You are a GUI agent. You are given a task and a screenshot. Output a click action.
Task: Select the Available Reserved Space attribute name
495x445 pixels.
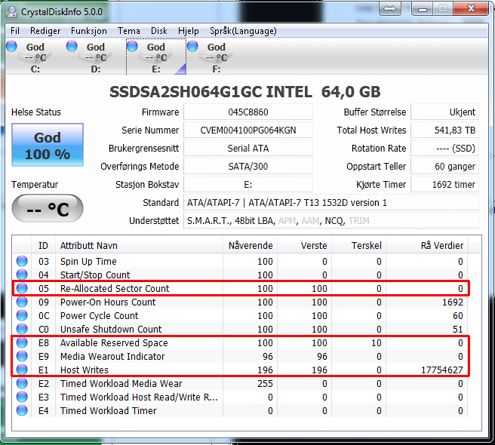[x=114, y=342]
